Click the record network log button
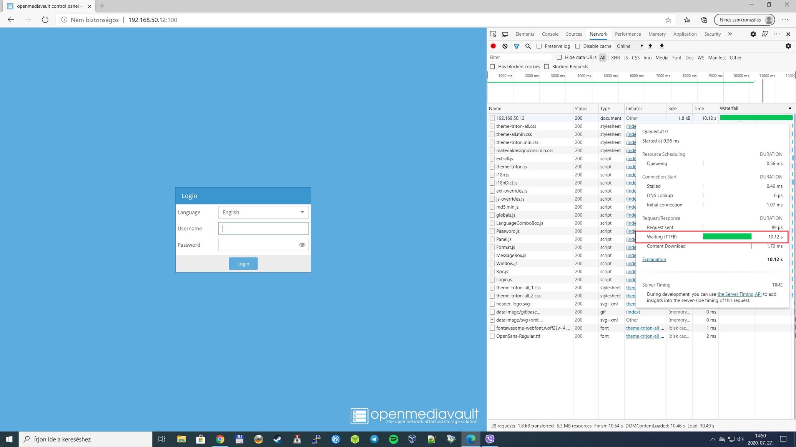This screenshot has height=447, width=796. click(493, 46)
